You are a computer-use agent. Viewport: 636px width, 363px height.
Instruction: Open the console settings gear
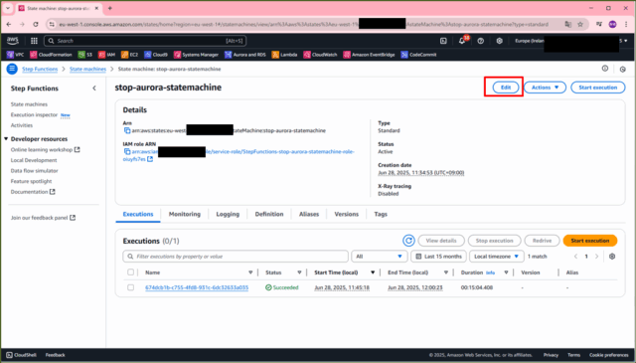pos(499,41)
